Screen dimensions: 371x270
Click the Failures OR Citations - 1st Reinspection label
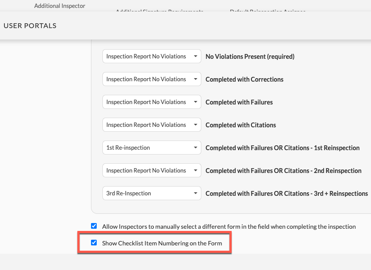(x=283, y=148)
